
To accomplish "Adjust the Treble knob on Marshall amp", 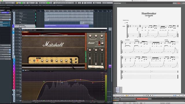I will (57, 61).
